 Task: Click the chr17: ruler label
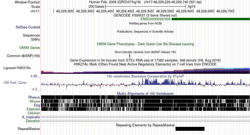coord(35,11)
